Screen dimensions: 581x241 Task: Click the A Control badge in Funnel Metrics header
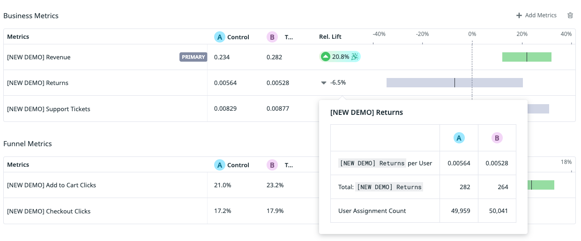219,165
